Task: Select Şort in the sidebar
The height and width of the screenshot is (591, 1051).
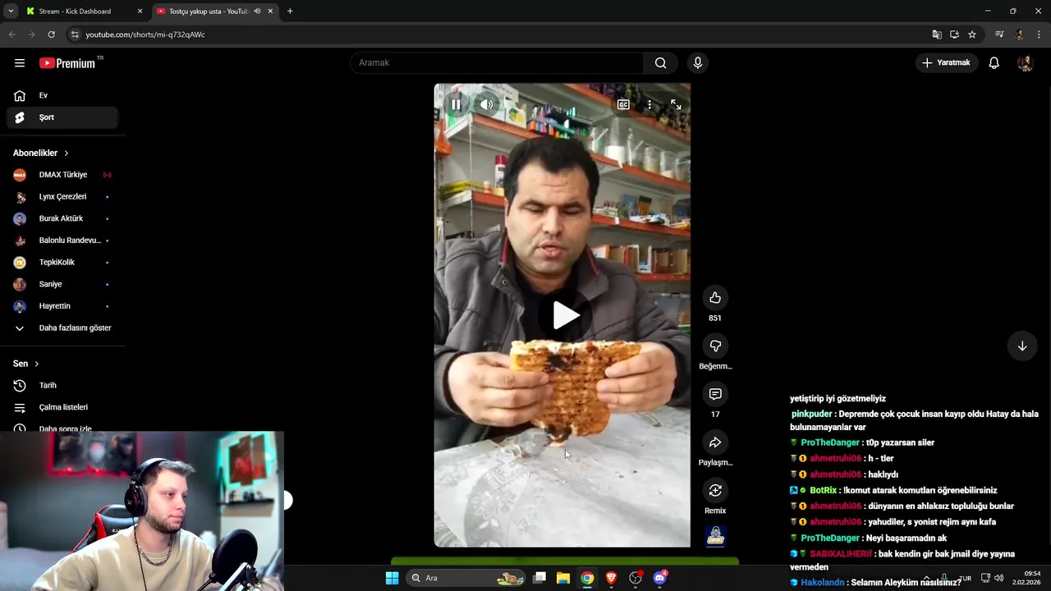Action: pos(62,117)
